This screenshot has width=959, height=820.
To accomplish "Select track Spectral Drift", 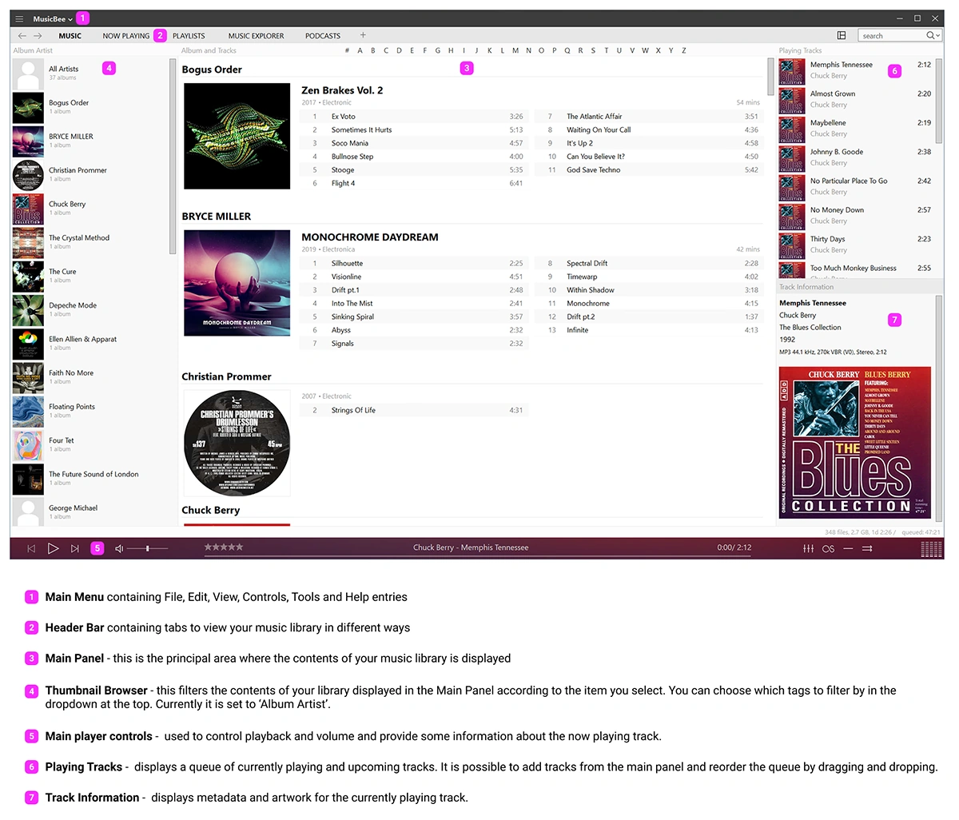I will [x=647, y=264].
